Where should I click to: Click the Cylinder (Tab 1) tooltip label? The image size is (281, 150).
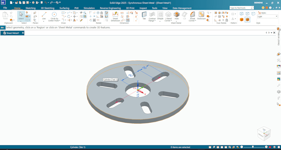110,80
